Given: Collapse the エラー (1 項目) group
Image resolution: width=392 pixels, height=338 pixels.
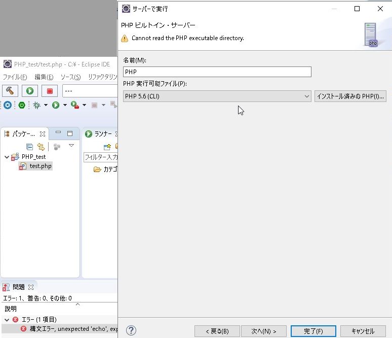Looking at the screenshot, I should pos(7,320).
